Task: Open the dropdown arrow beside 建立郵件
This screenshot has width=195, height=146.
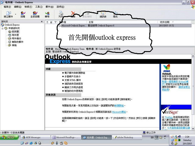Action: (15, 14)
